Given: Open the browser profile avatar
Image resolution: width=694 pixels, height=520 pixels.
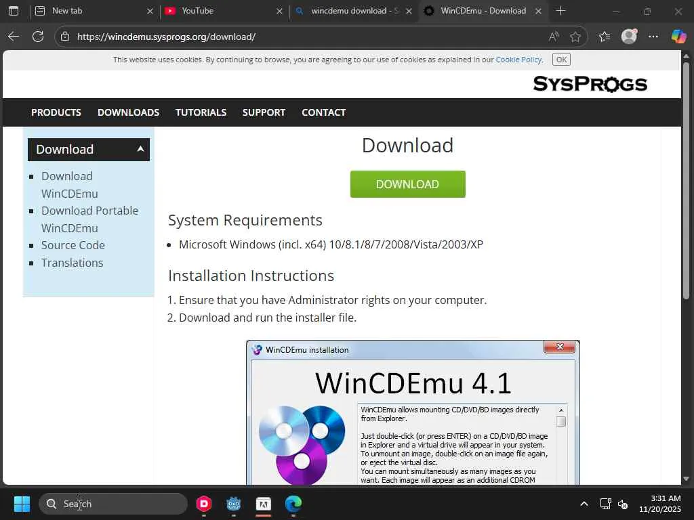Looking at the screenshot, I should tap(629, 37).
